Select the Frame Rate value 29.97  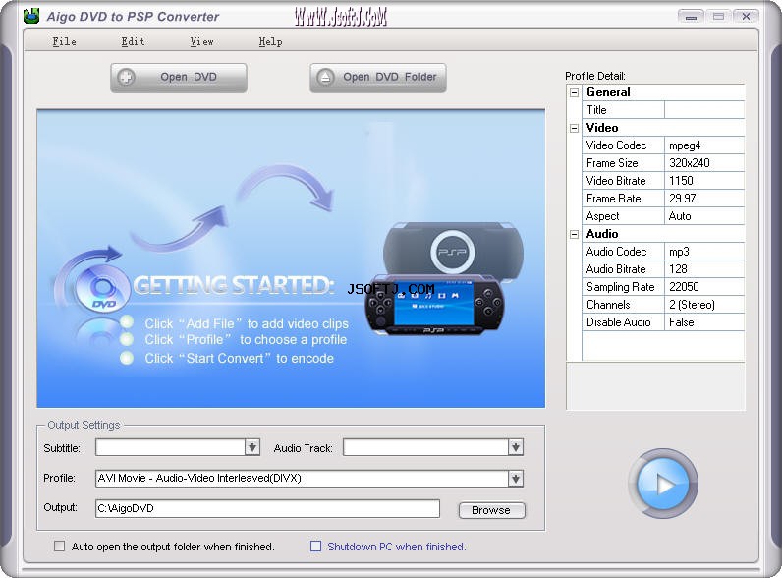click(x=704, y=199)
